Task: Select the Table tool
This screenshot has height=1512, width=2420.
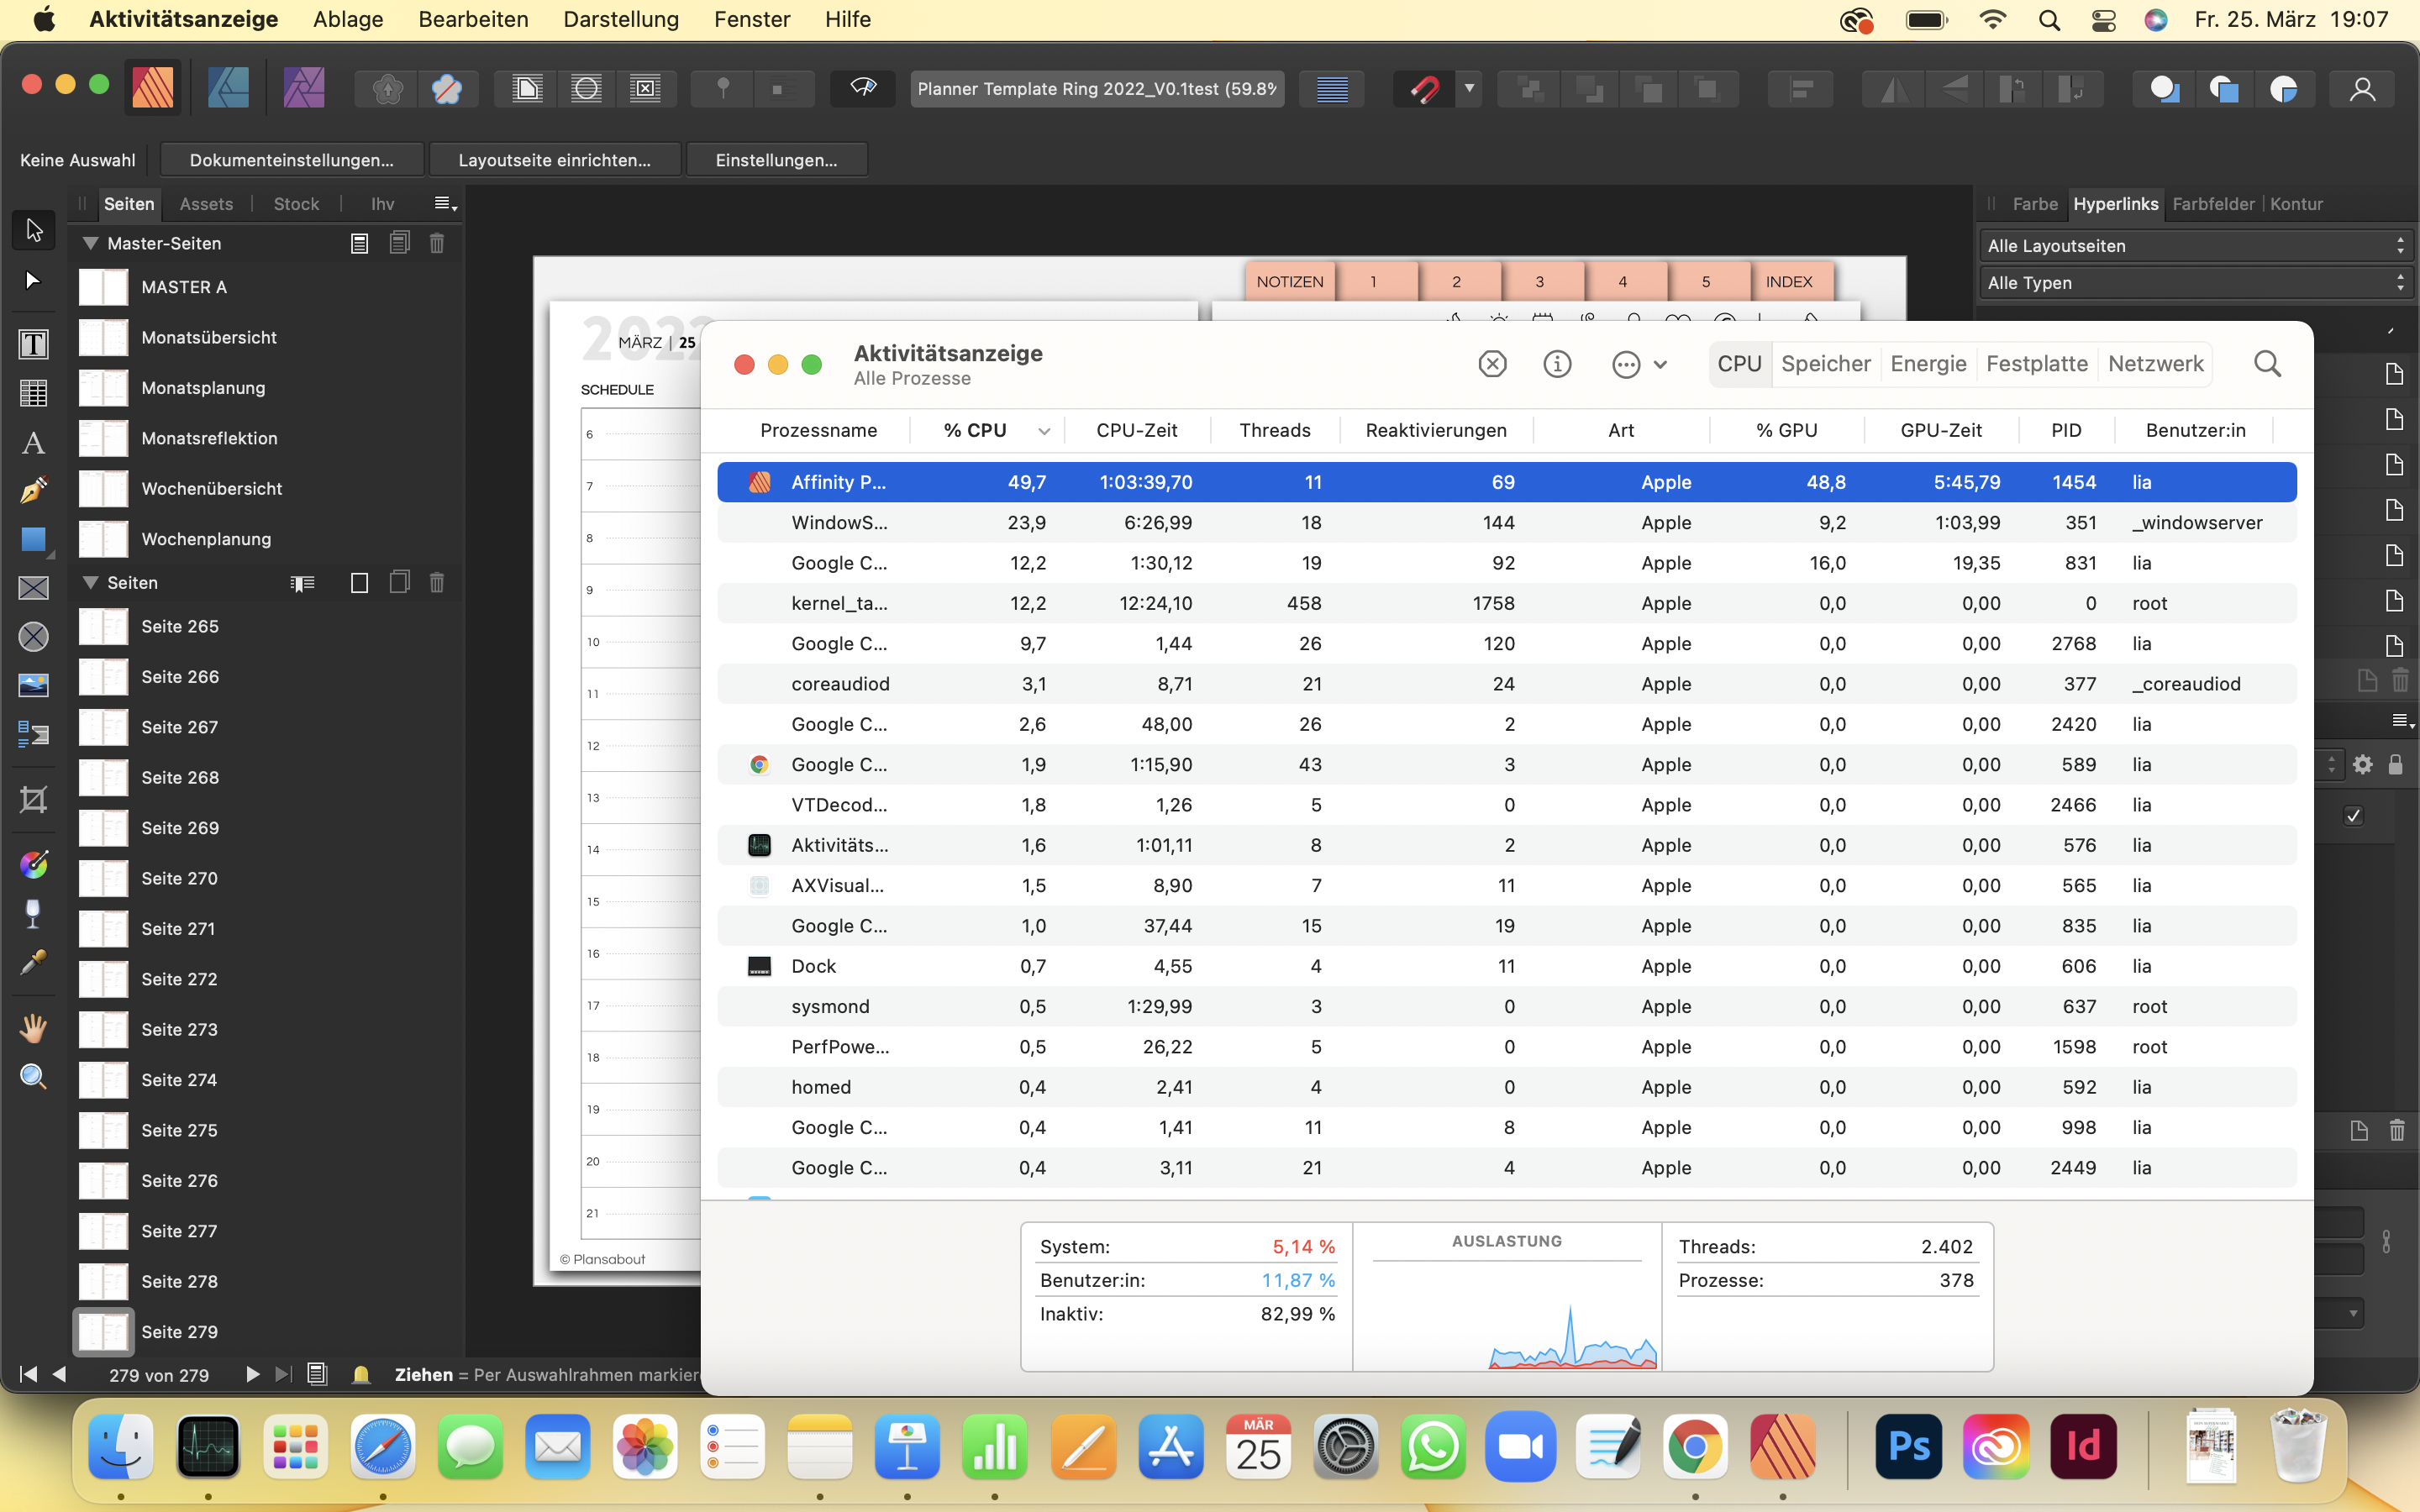Action: (x=33, y=393)
